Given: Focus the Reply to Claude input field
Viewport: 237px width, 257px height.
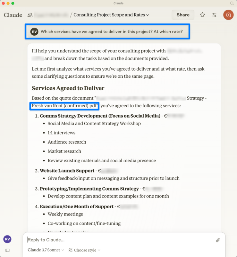Looking at the screenshot, I should (119, 240).
